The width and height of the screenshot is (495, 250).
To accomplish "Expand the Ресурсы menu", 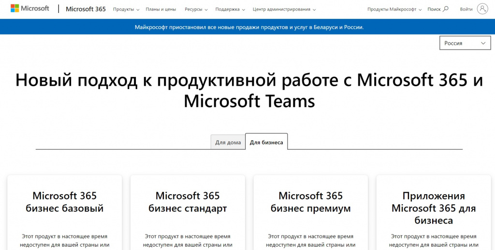I will (196, 10).
